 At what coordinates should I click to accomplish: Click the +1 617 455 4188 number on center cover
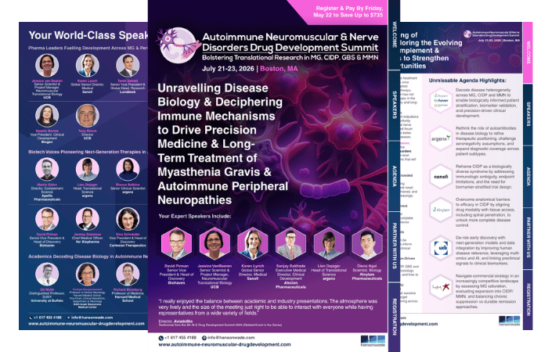pyautogui.click(x=180, y=338)
